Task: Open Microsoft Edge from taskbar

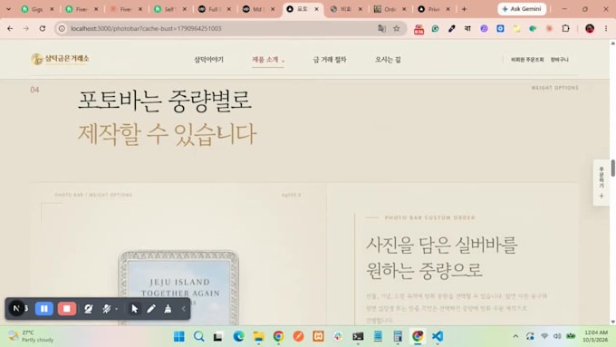Action: [238, 336]
